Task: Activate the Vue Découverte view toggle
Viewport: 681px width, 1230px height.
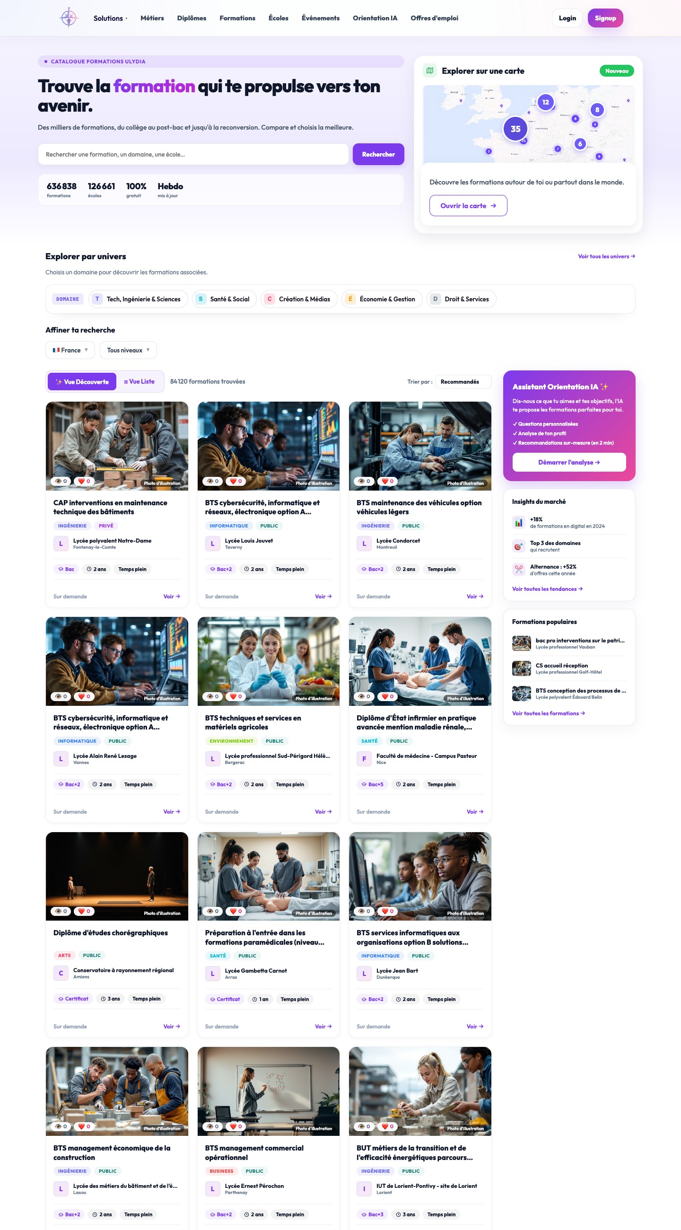Action: pyautogui.click(x=82, y=381)
